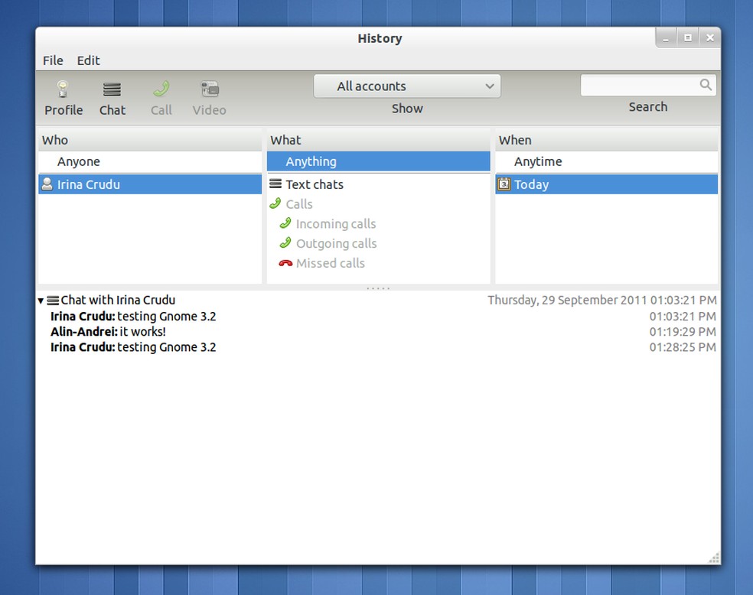Click the calendar icon next to Today
Screen dimensions: 753x595
coord(504,184)
